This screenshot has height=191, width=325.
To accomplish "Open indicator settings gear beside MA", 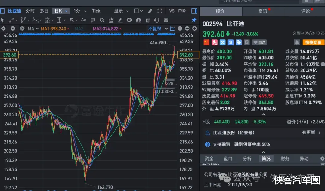I will click(3, 29).
